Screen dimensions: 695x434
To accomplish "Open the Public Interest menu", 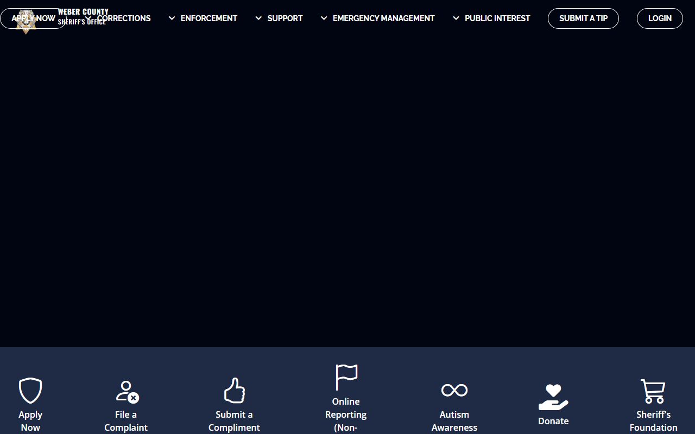I will click(497, 18).
